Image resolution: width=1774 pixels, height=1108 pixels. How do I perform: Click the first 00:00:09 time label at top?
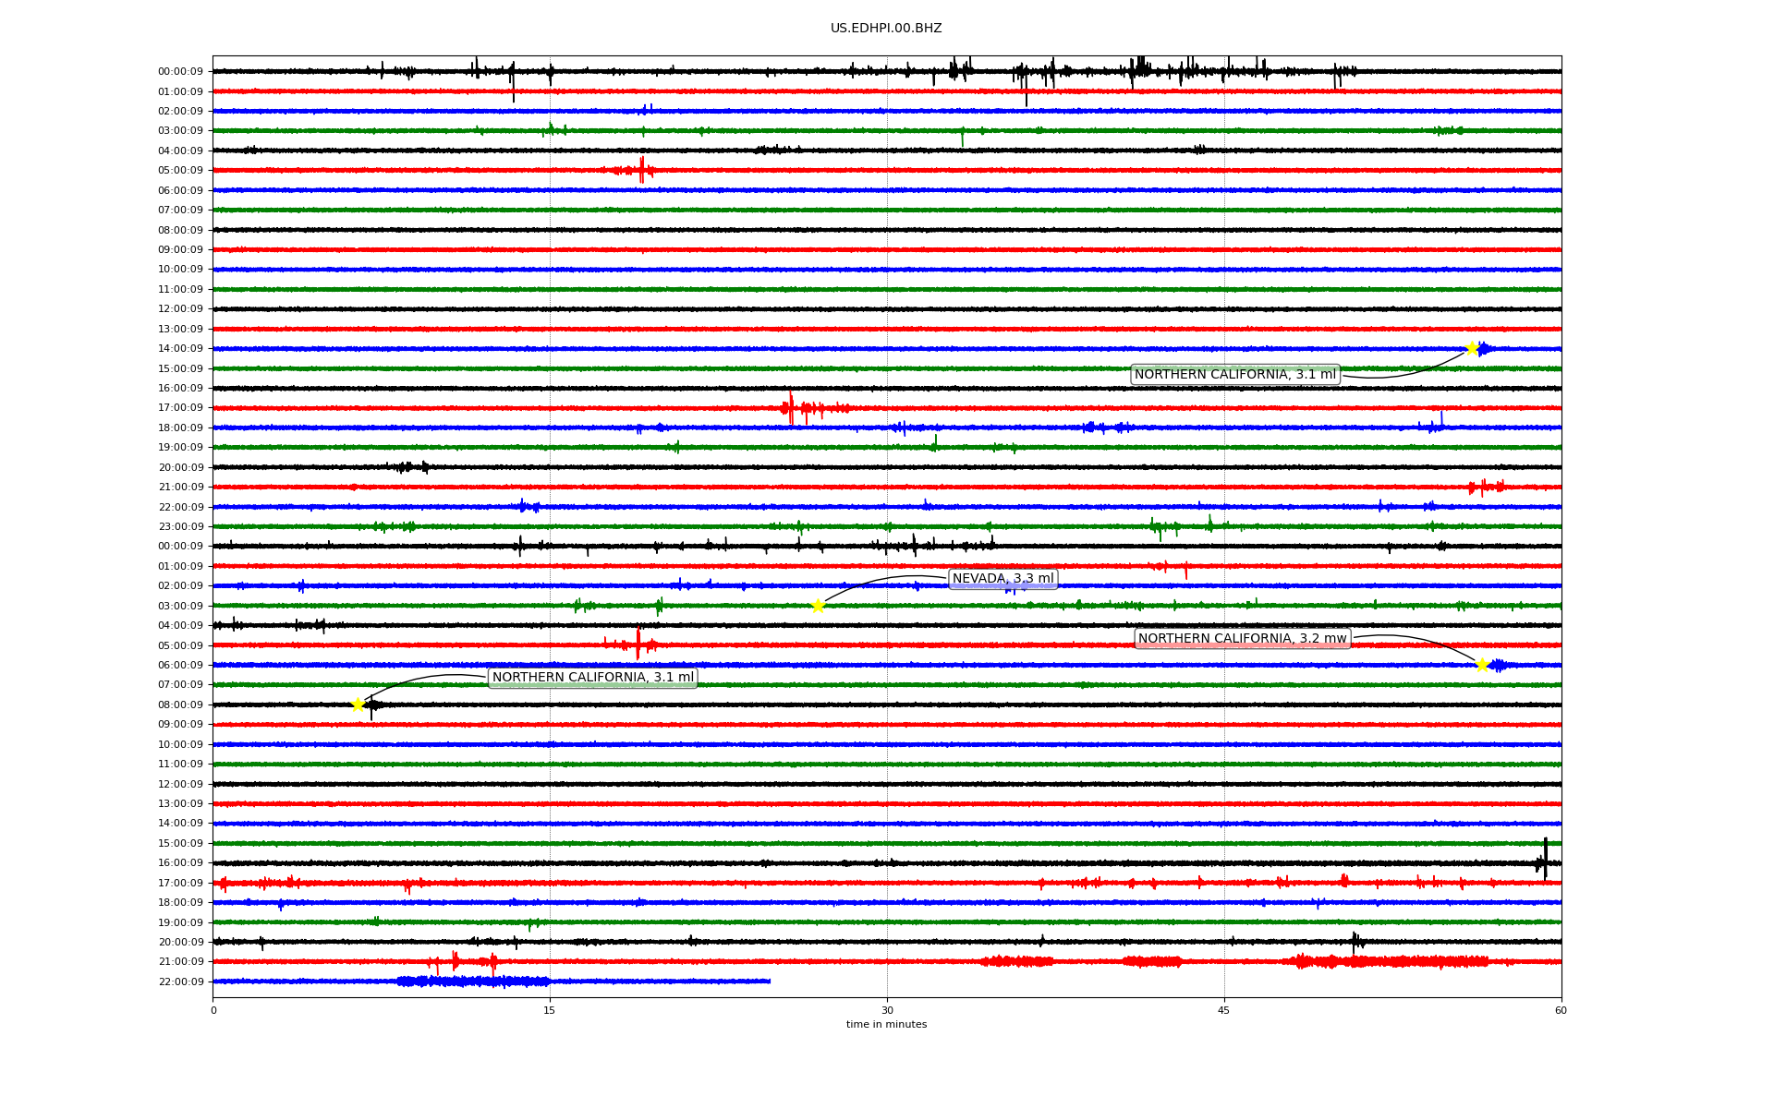(x=181, y=71)
